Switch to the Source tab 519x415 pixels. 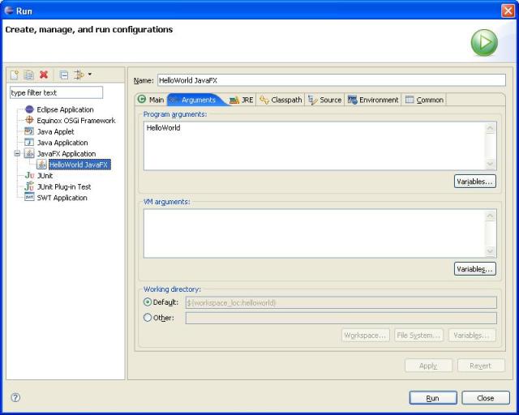tap(324, 100)
